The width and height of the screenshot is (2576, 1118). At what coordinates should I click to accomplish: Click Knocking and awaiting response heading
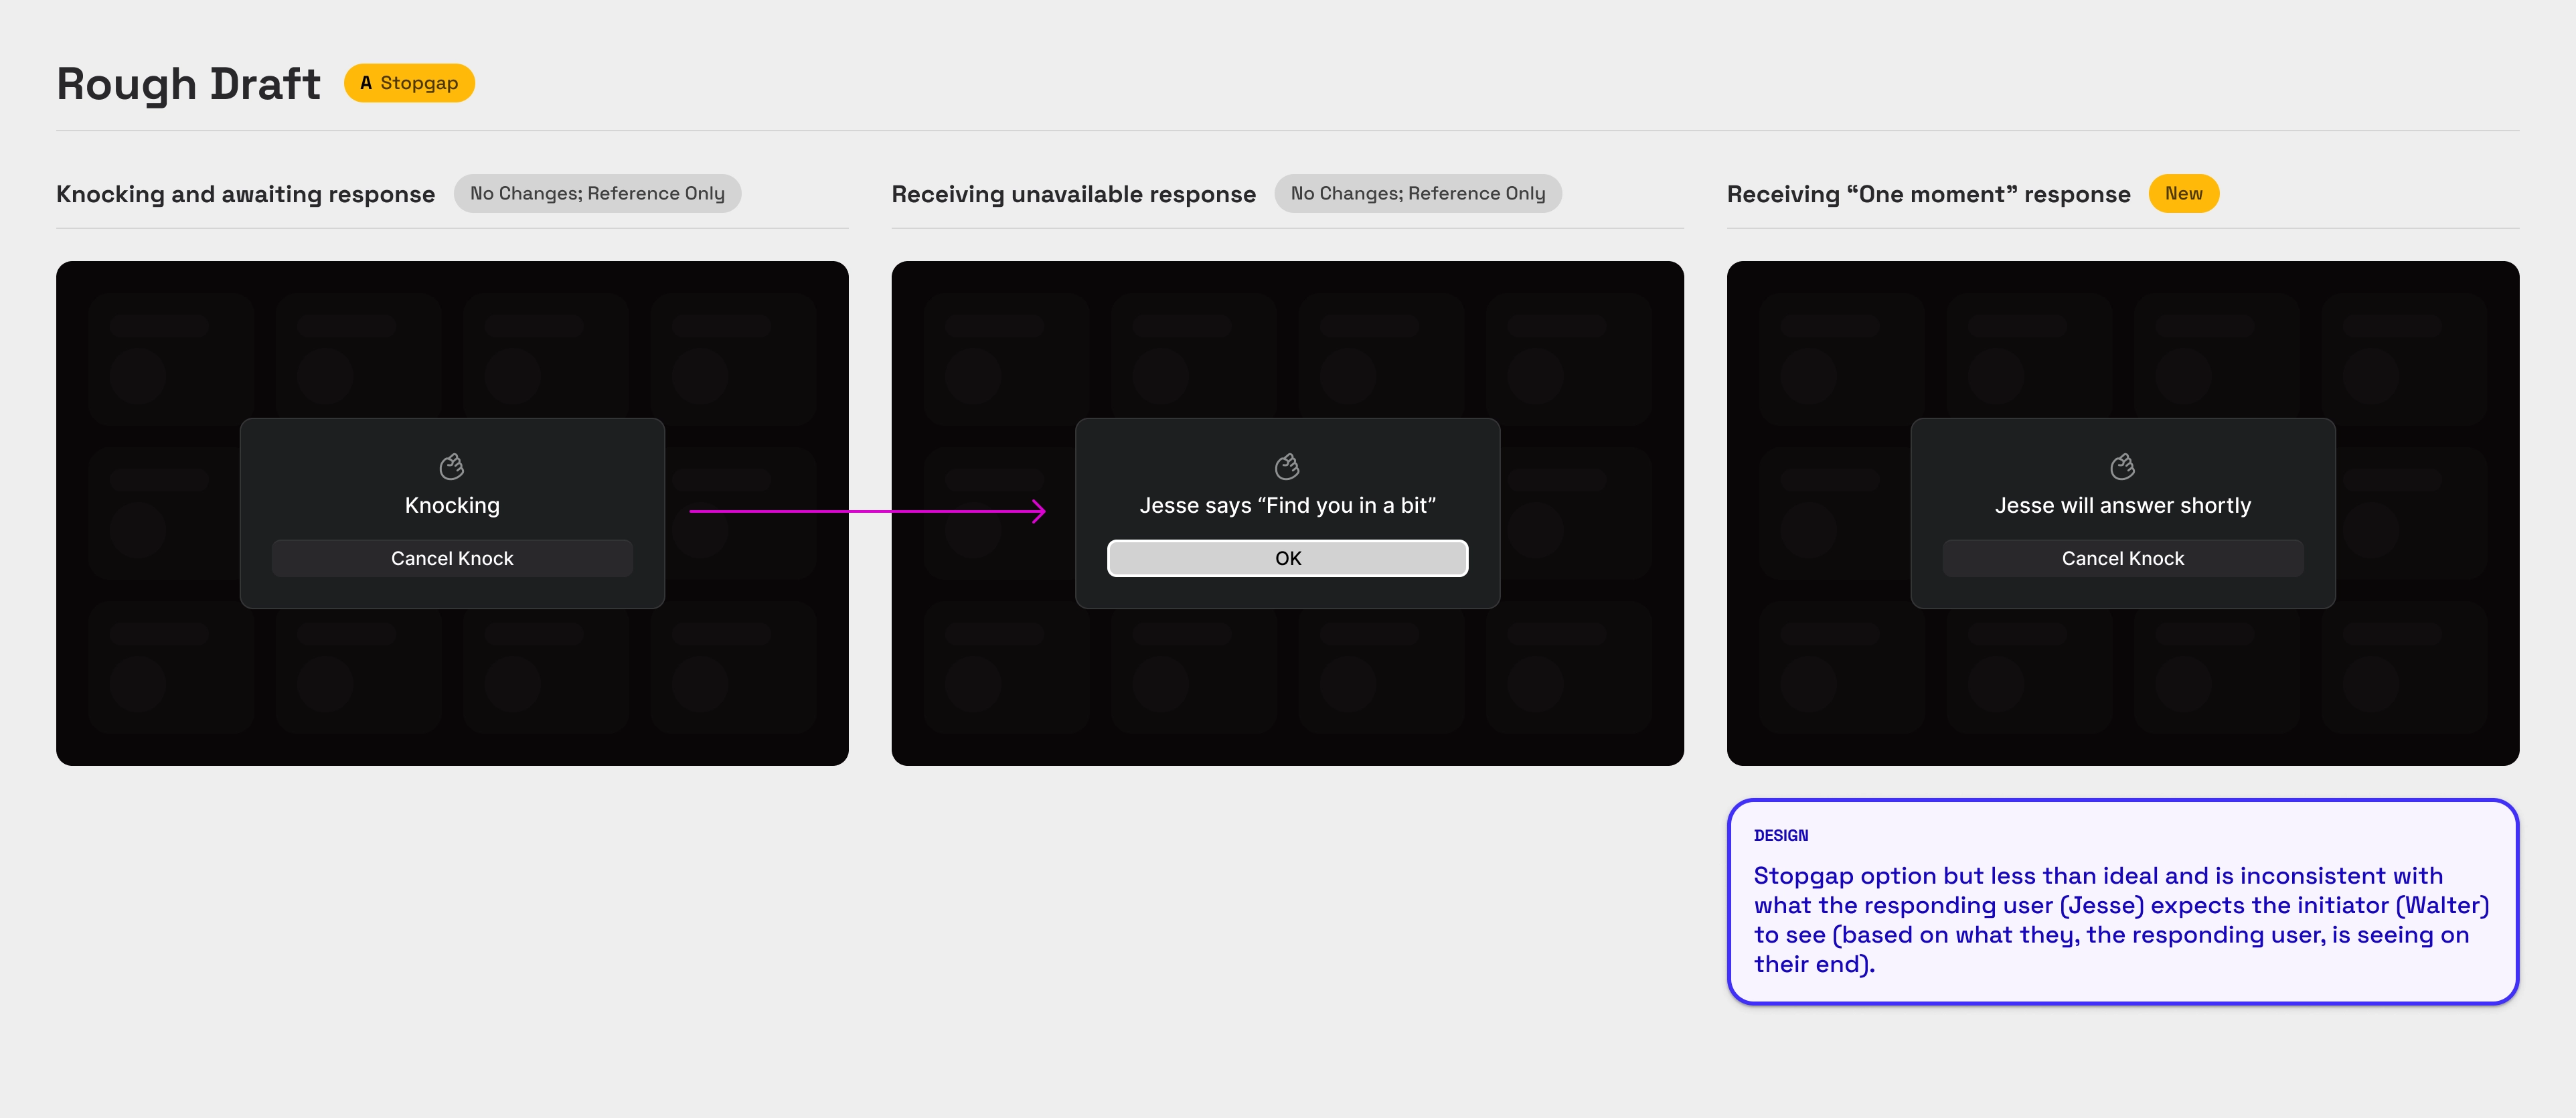(245, 194)
